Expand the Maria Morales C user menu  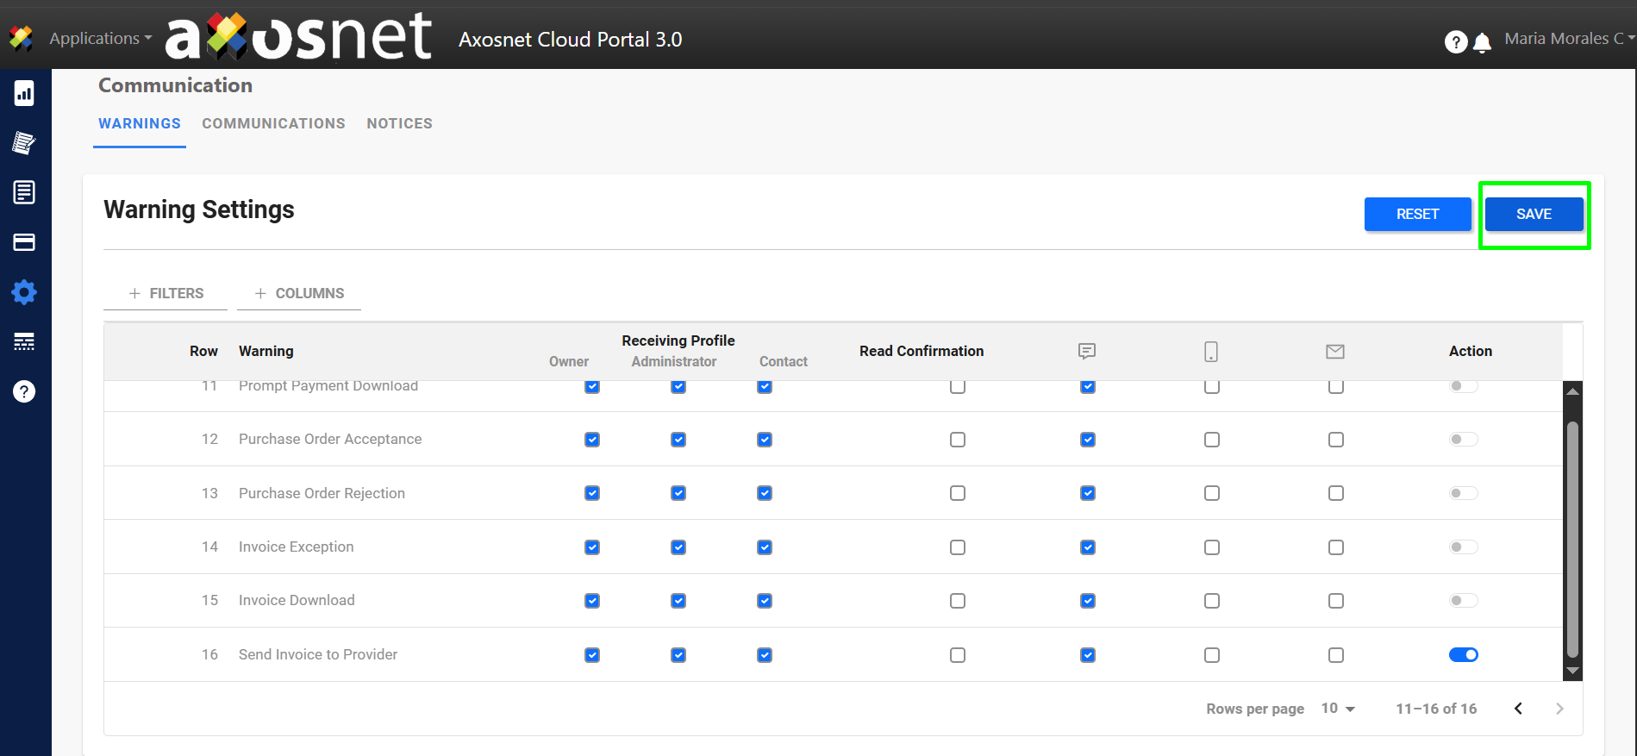tap(1568, 39)
